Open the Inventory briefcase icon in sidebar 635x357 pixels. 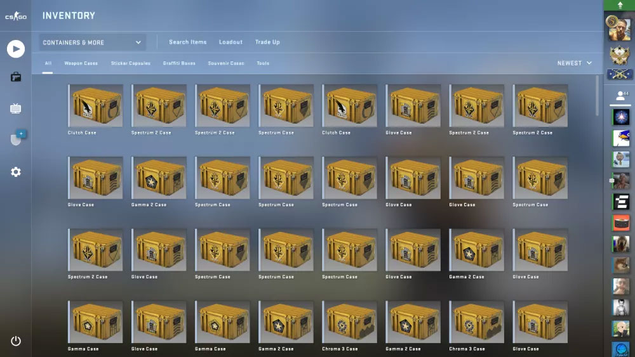[16, 77]
